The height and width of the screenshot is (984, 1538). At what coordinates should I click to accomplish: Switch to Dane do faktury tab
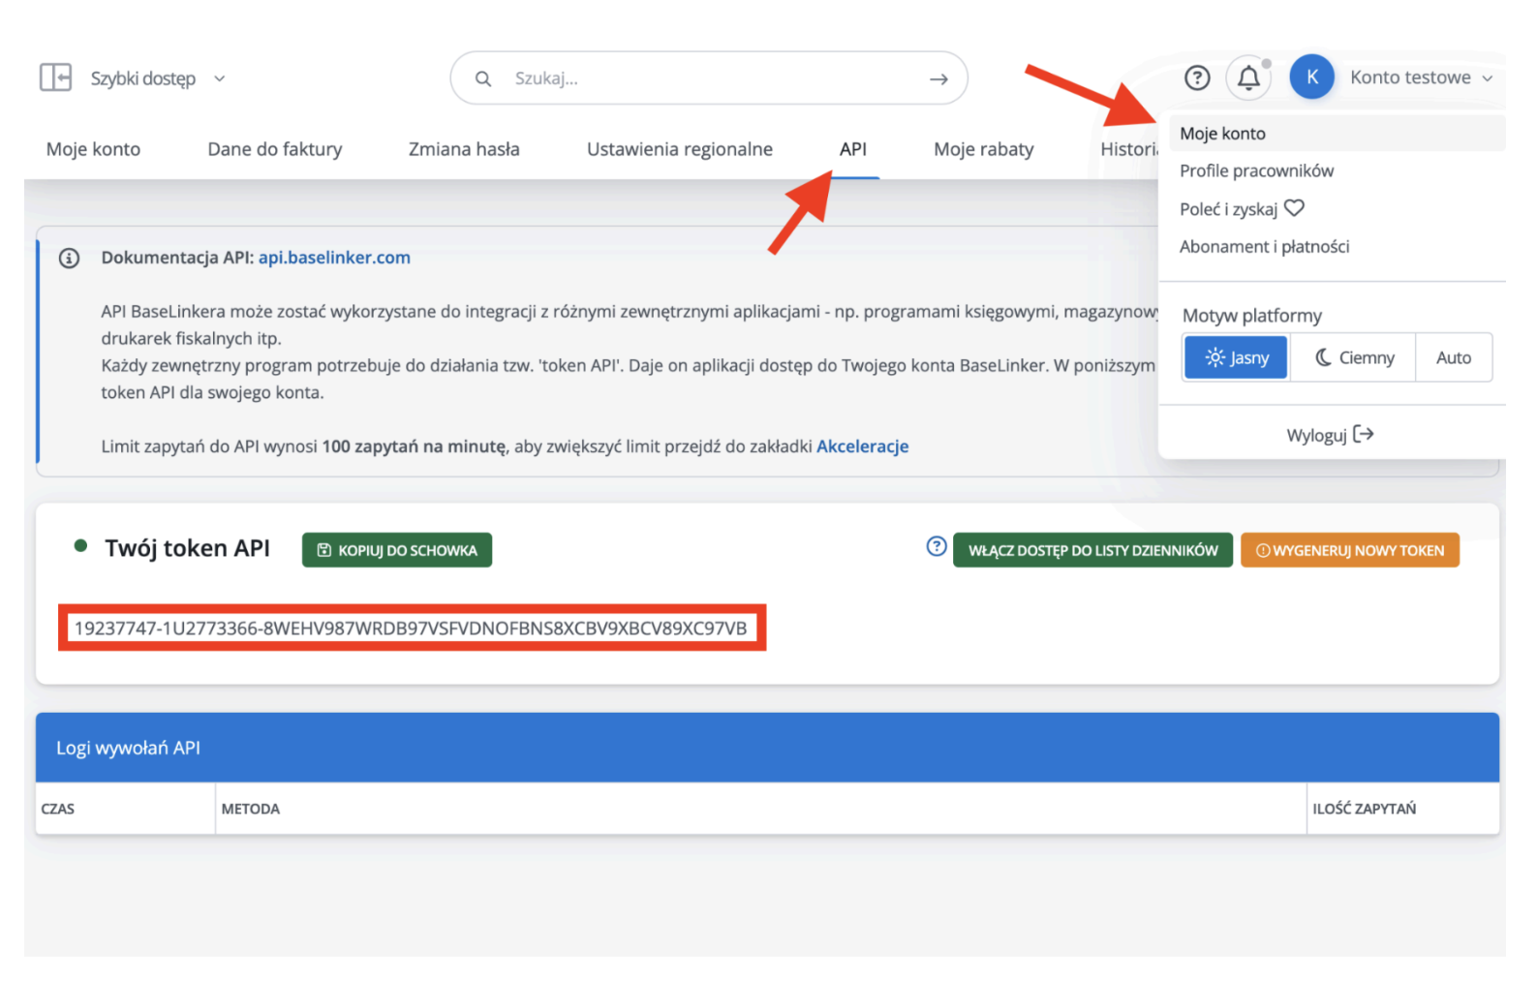[x=274, y=149]
